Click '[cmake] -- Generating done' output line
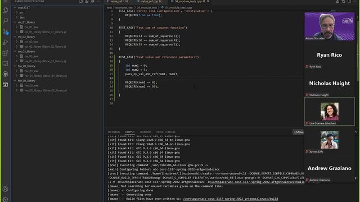The height and width of the screenshot is (202, 360). point(129,195)
